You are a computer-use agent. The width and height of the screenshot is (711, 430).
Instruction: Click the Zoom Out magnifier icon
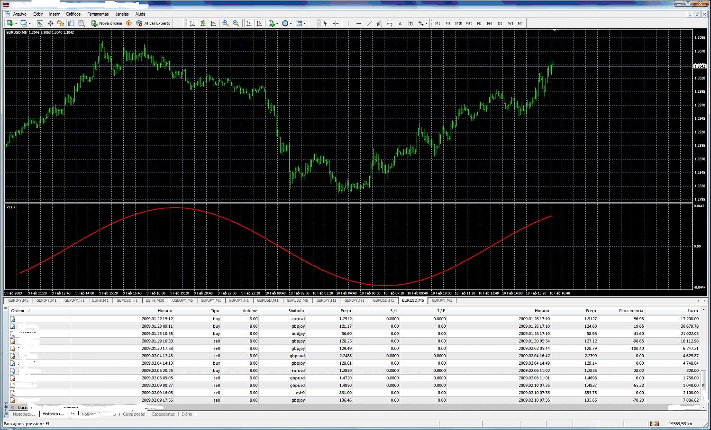coord(236,23)
